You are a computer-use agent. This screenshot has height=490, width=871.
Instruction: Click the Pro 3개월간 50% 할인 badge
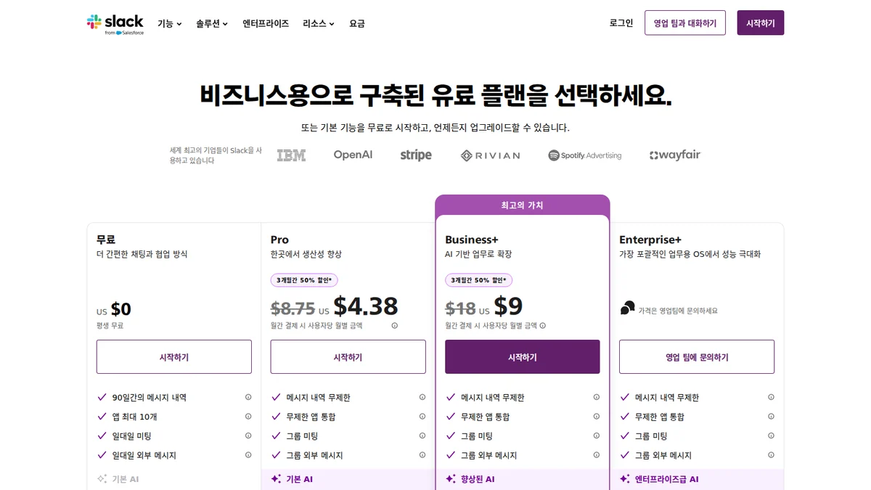[x=304, y=280]
